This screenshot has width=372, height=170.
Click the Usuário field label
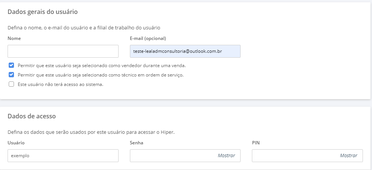16,143
